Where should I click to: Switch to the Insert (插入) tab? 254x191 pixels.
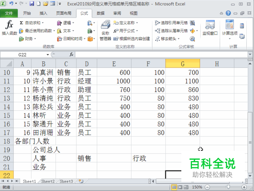pyautogui.click(x=43, y=13)
